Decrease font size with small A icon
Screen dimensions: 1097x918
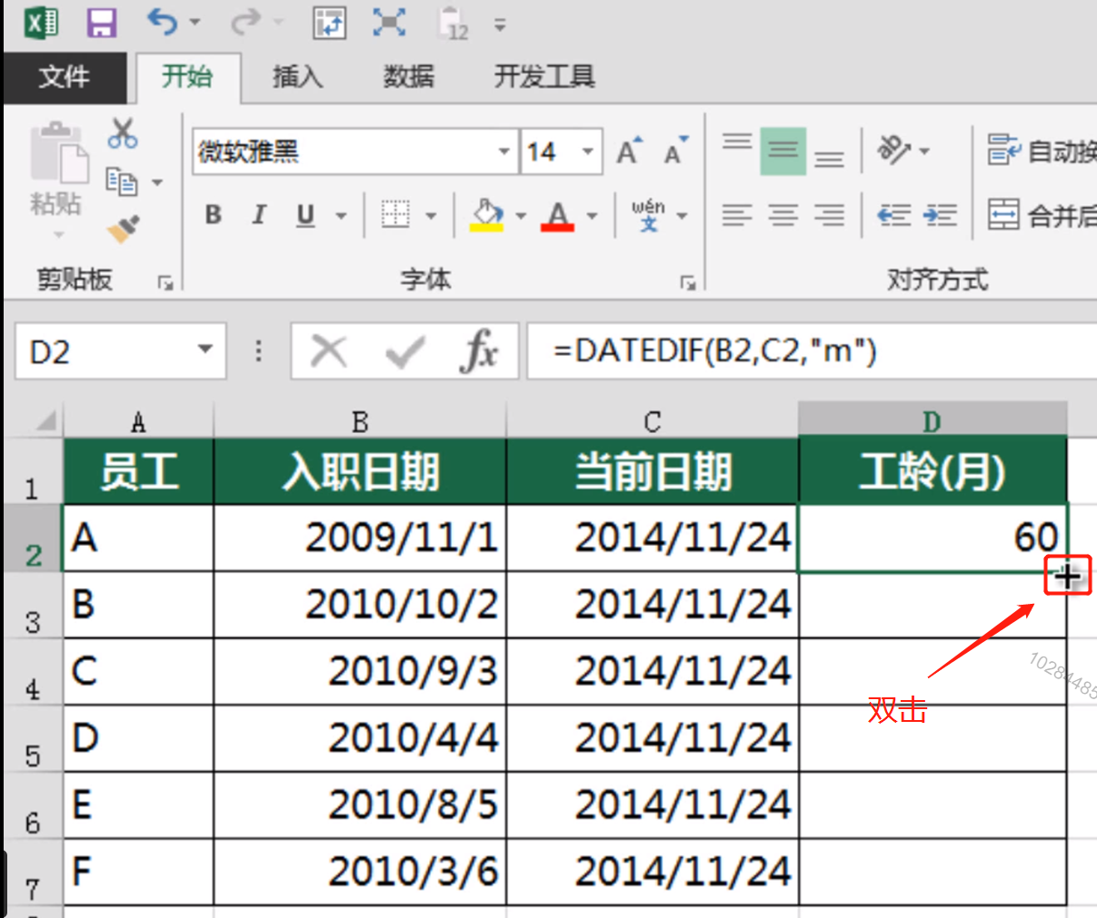[676, 151]
